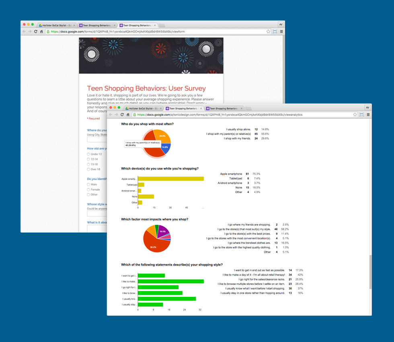Click back arrow in front analytics window
Viewport: 394px width, 342px height.
click(x=111, y=115)
